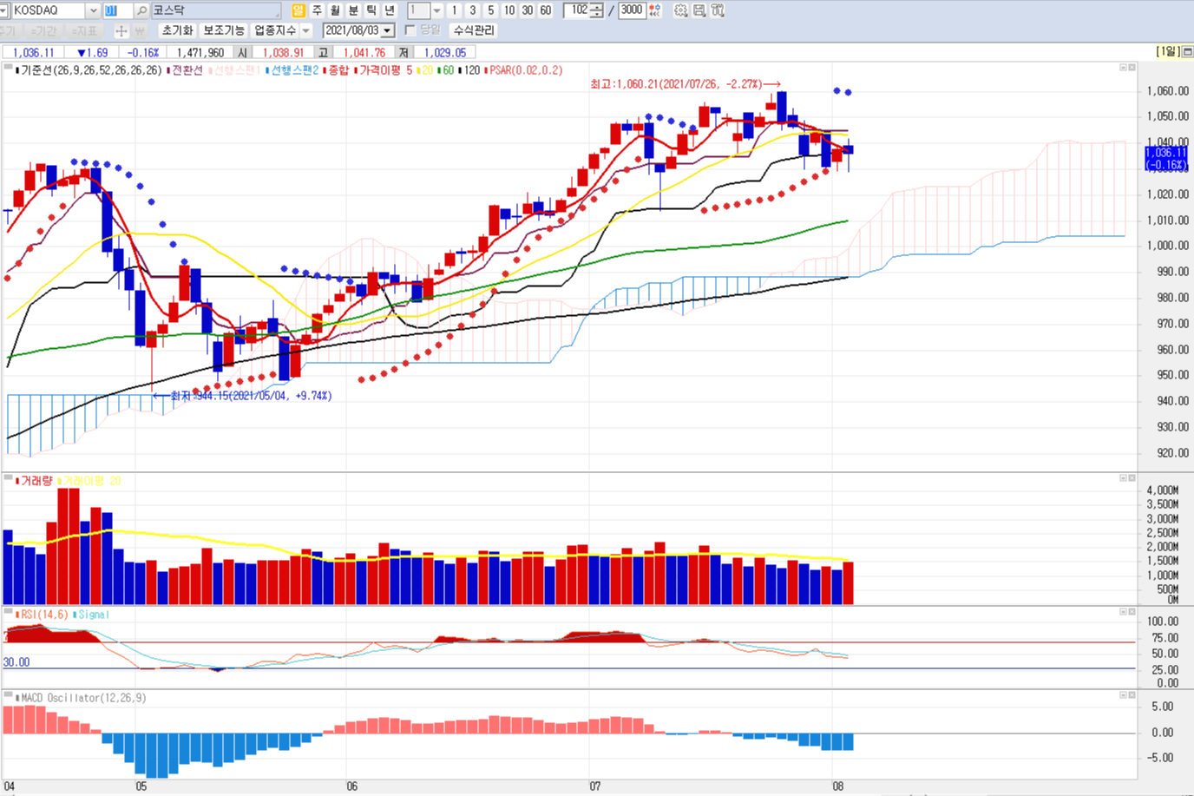Expand the 업종지수 dropdown arrow
The height and width of the screenshot is (796, 1194).
tap(305, 30)
